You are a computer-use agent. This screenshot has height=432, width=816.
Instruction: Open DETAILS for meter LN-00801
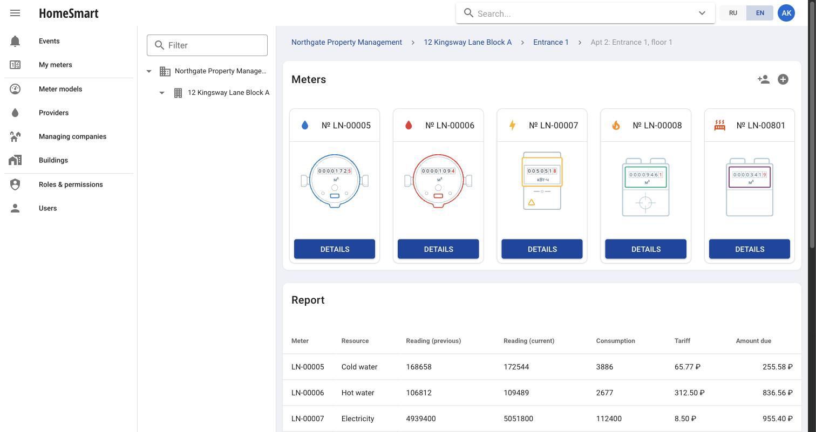click(x=750, y=249)
